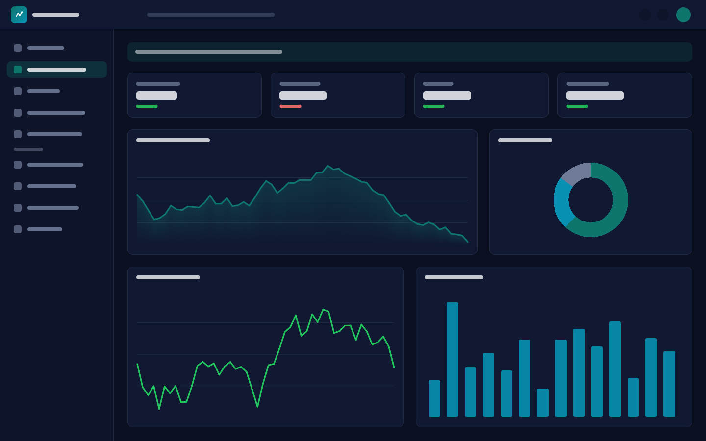Focus the search bar in the top header
The height and width of the screenshot is (441, 706).
pos(211,15)
